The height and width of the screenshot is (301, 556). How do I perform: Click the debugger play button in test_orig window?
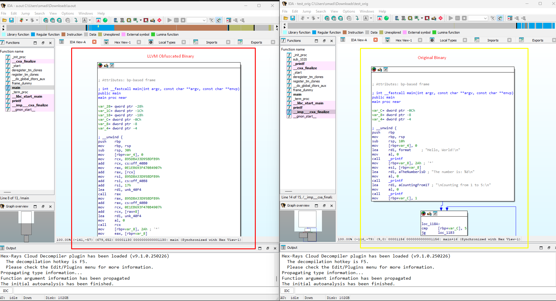coord(451,18)
